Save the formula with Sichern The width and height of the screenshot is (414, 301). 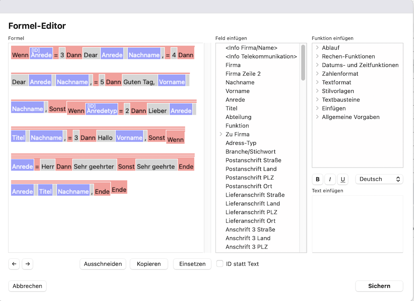379,286
